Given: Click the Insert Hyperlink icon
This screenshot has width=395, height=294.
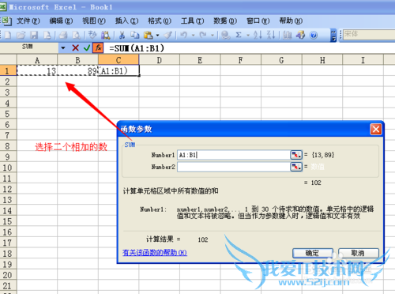Looking at the screenshot, I should pyautogui.click(x=225, y=35).
